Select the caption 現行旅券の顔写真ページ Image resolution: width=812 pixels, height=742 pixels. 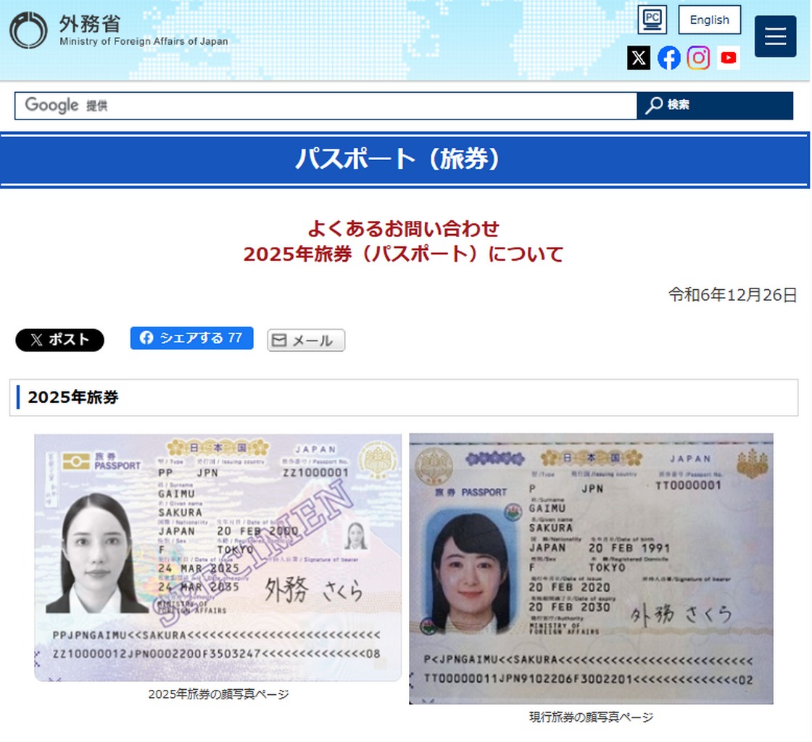591,717
